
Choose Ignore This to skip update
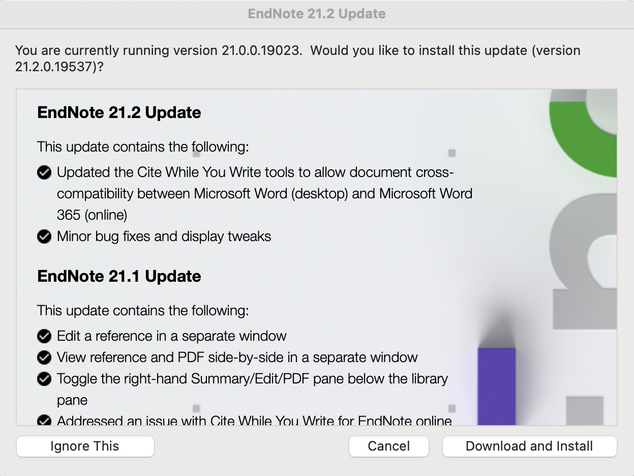click(x=85, y=447)
